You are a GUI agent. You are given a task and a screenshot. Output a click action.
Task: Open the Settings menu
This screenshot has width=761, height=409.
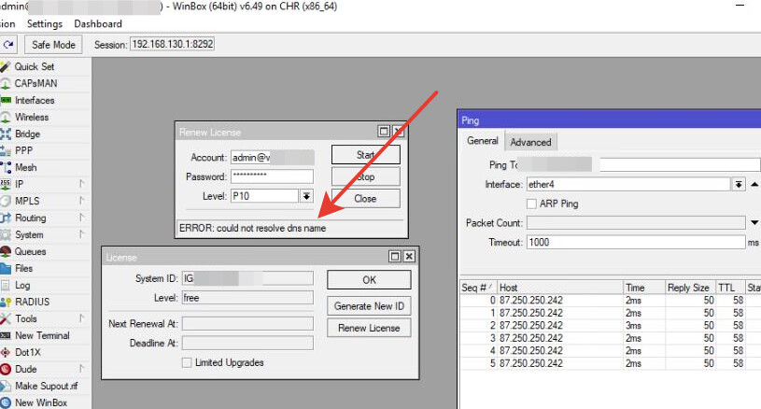point(45,23)
